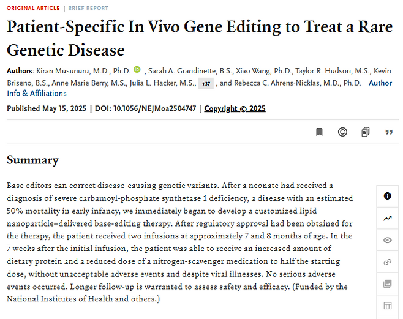Open Author Info & Affiliations link
This screenshot has width=403, height=319.
click(200, 88)
